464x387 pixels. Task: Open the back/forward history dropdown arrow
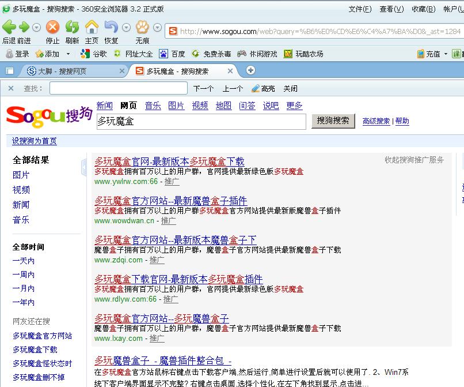click(36, 28)
